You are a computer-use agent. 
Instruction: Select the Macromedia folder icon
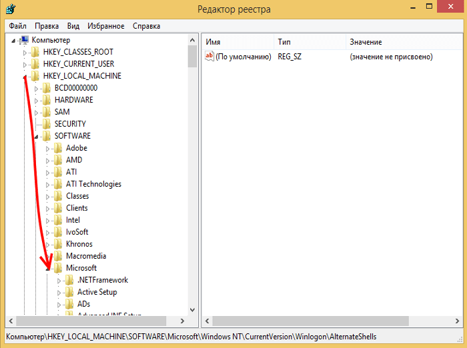pyautogui.click(x=58, y=256)
